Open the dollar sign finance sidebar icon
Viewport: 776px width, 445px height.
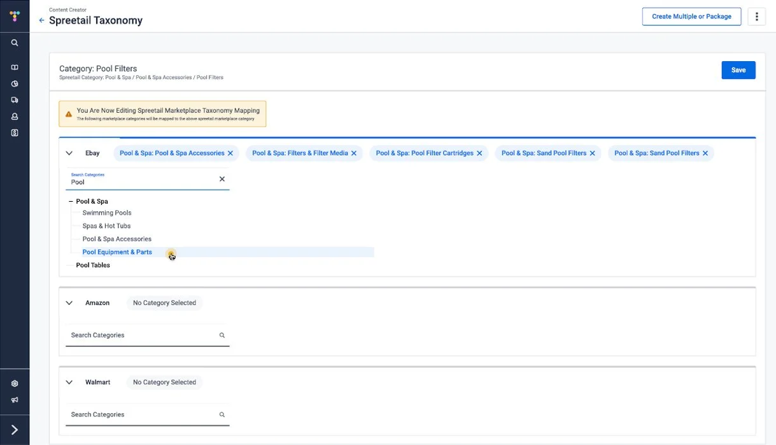pos(15,133)
